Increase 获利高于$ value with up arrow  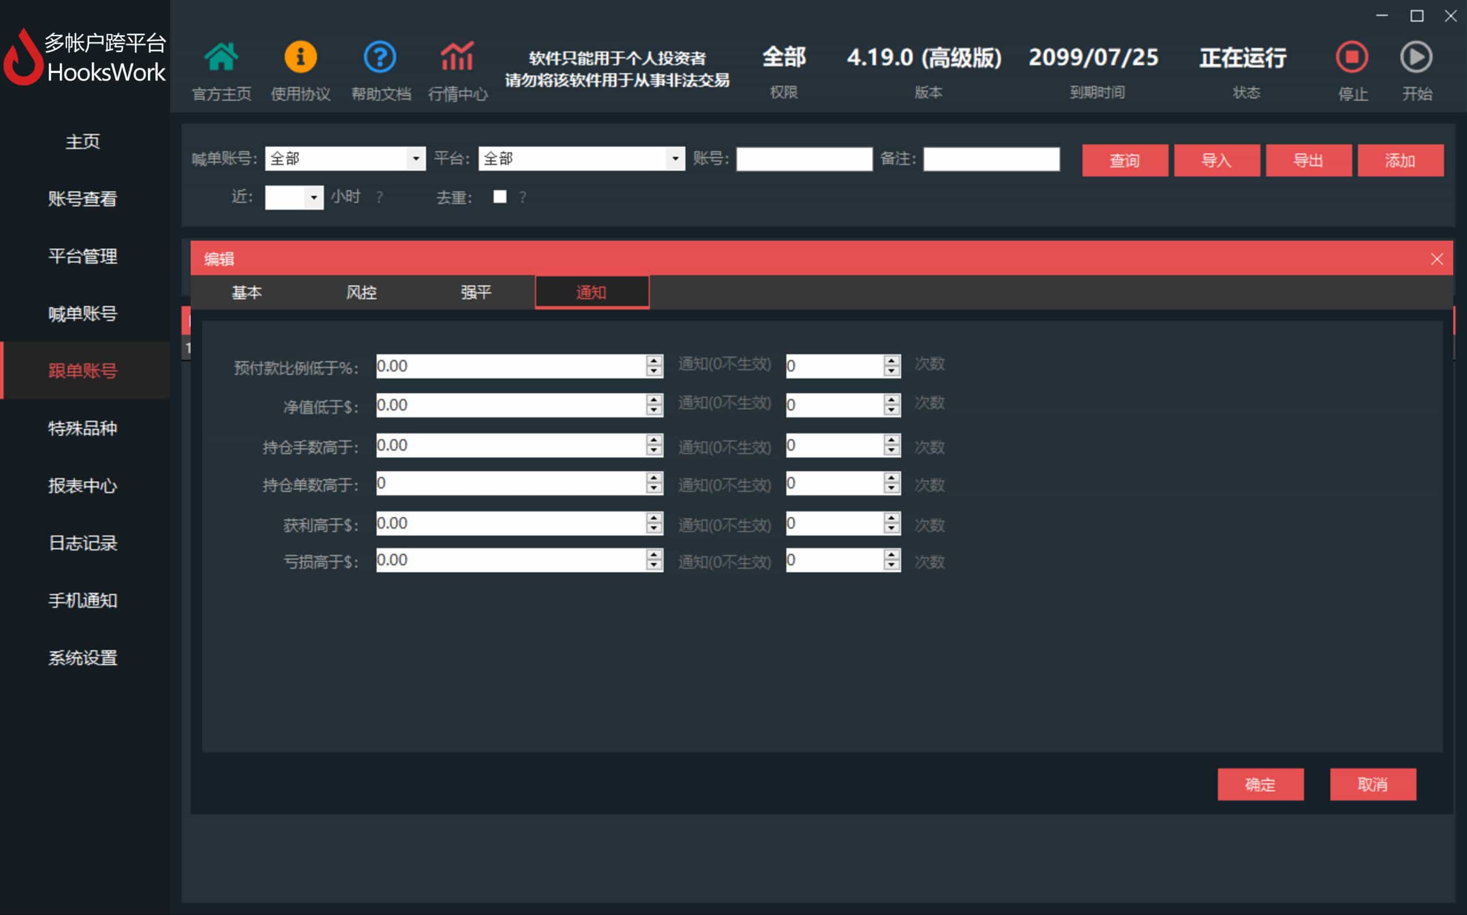click(654, 518)
